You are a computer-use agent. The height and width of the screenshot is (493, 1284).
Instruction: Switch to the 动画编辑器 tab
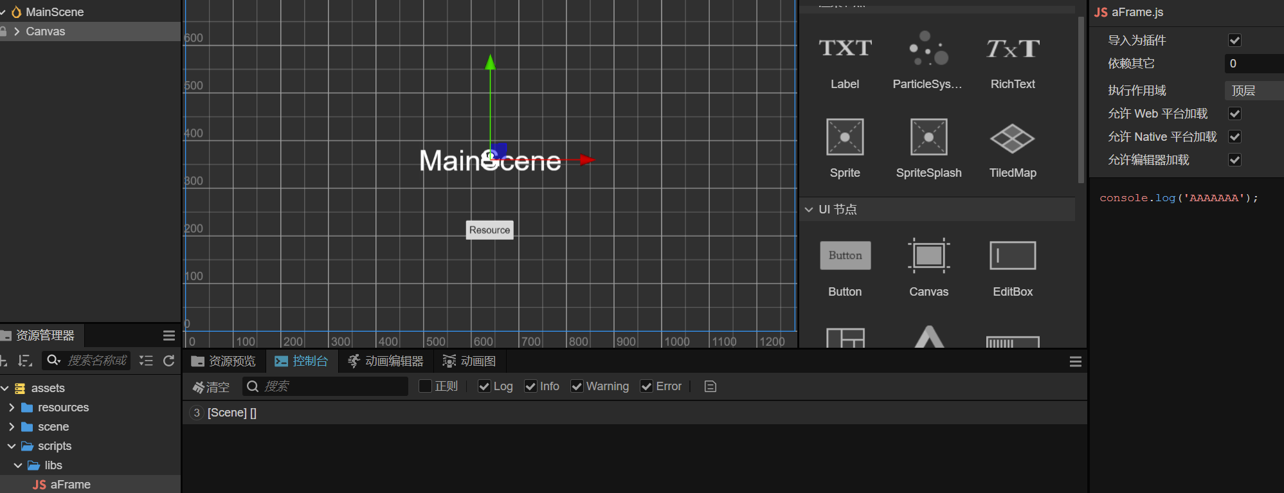tap(386, 361)
